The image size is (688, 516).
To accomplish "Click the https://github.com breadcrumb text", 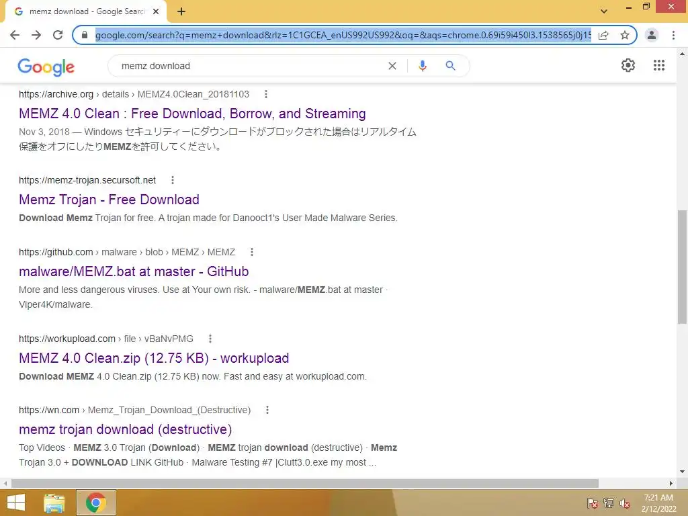I will (56, 253).
